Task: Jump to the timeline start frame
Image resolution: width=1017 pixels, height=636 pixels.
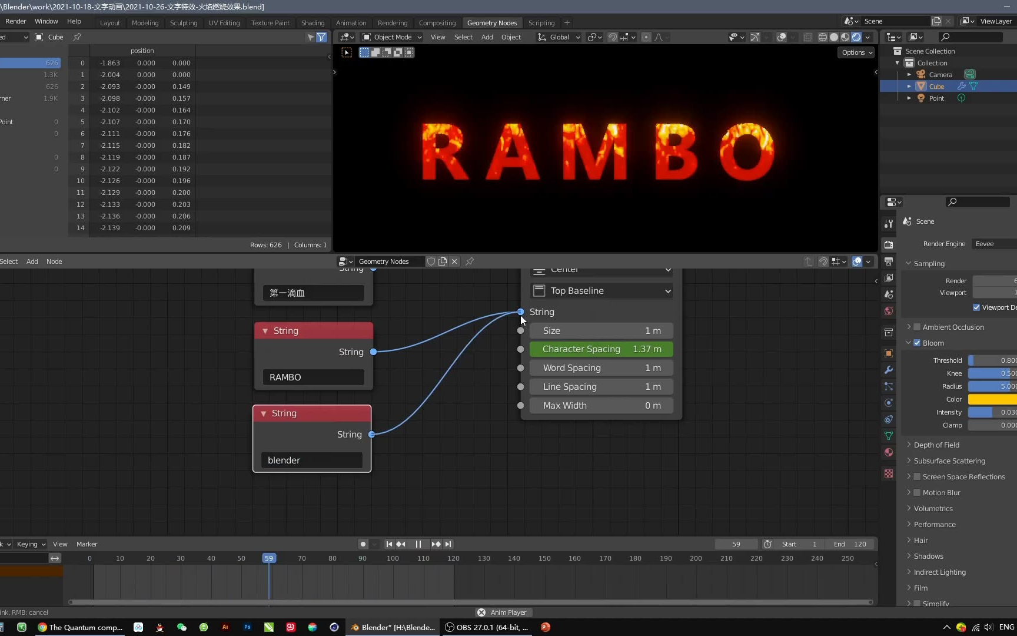Action: [389, 544]
